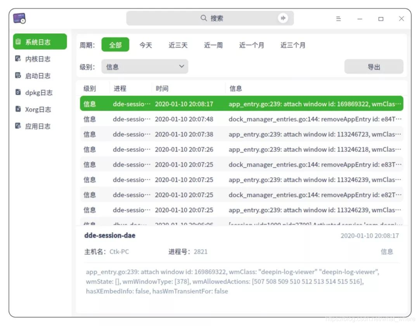
Task: Select 系统日志 in the sidebar
Action: click(40, 42)
